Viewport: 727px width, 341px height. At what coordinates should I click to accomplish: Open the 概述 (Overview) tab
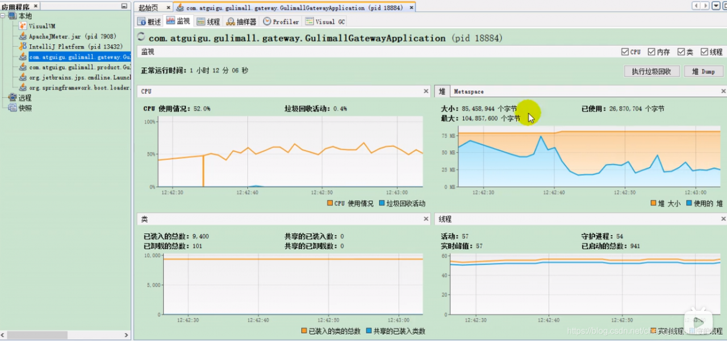click(x=149, y=22)
